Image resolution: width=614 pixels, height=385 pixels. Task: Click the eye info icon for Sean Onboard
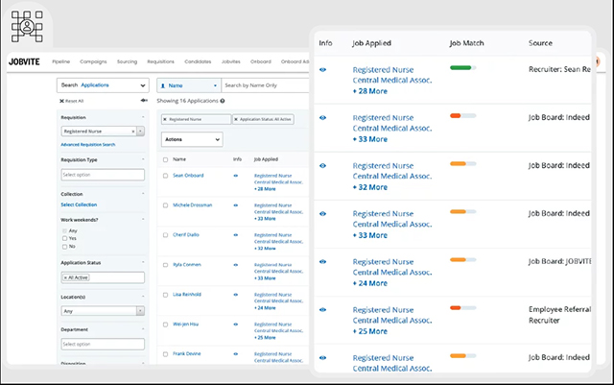coord(236,176)
